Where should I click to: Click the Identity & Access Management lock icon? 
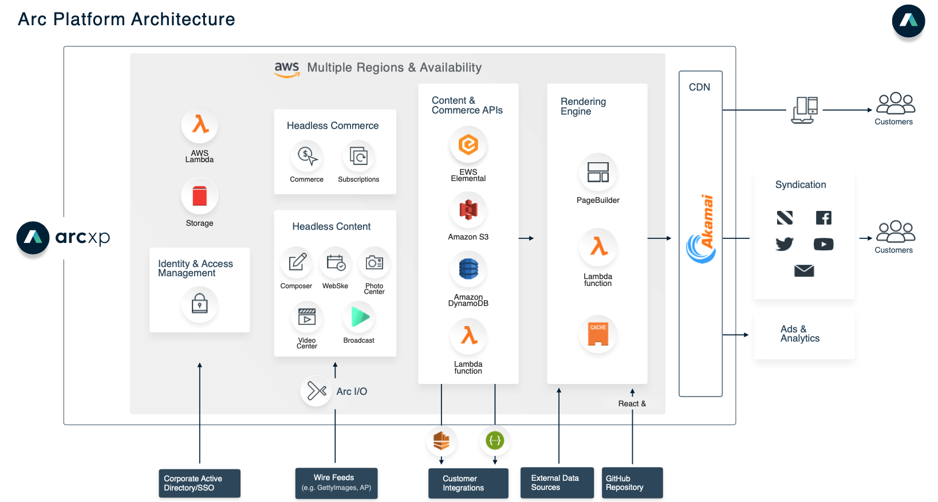(199, 304)
